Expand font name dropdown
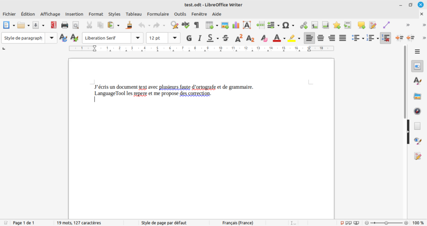427x226 pixels. 138,38
